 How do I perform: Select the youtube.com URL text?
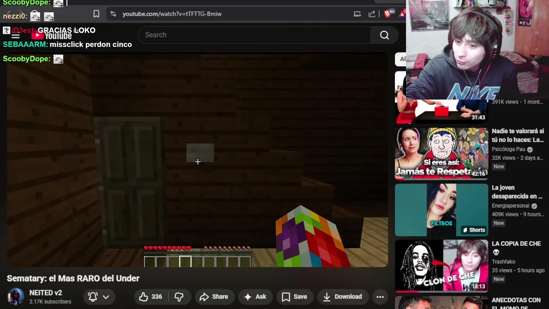click(172, 14)
